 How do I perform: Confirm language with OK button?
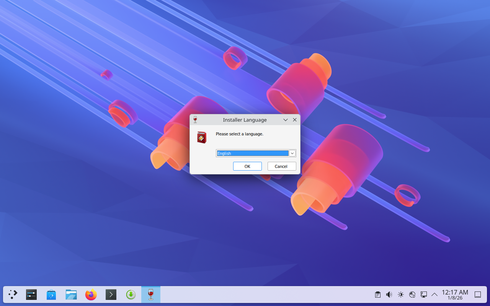[x=247, y=166]
